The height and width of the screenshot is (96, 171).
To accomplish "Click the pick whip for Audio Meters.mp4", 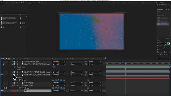I will 86,62.
